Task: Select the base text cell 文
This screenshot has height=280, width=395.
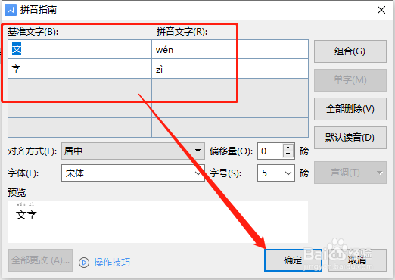Action: pyautogui.click(x=79, y=49)
